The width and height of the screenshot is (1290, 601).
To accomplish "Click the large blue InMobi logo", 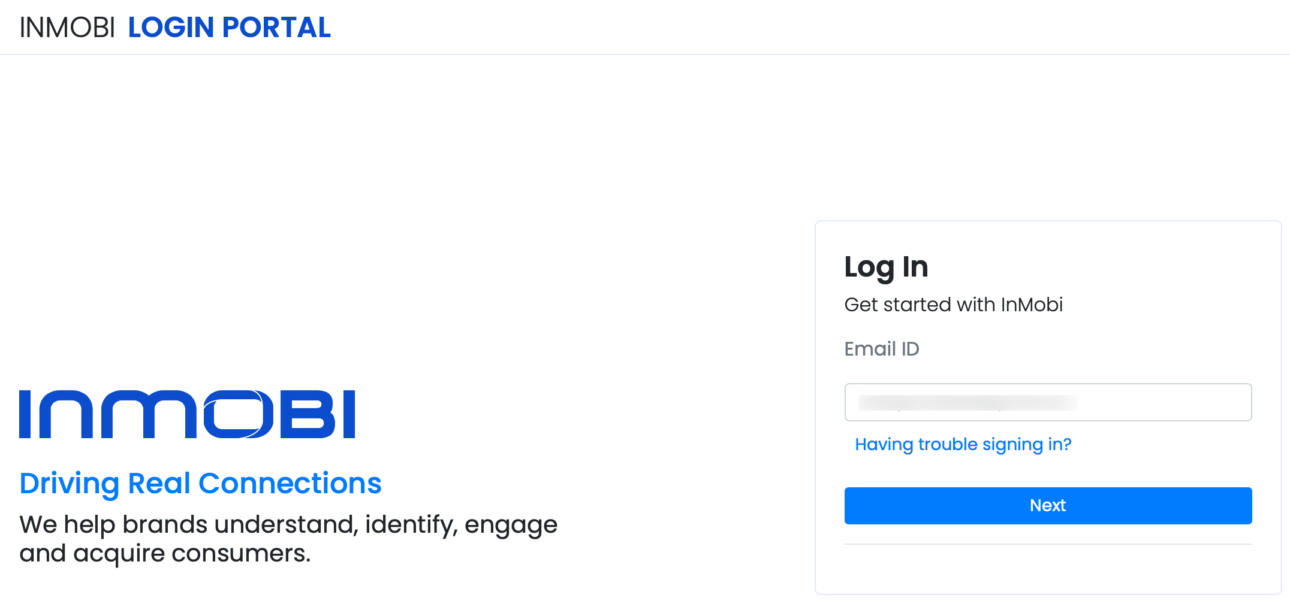I will (187, 414).
